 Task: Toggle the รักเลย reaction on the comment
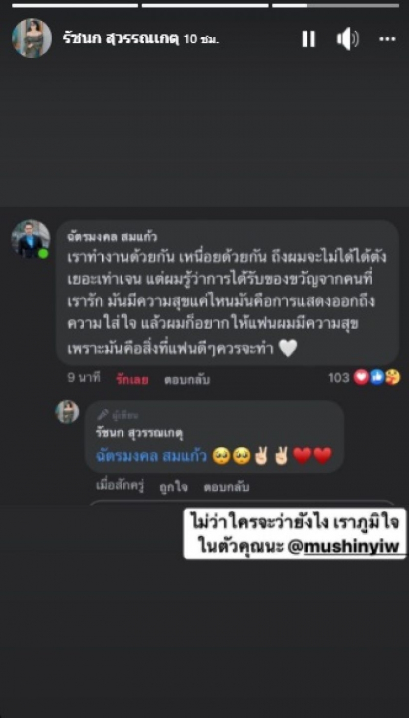pos(132,379)
